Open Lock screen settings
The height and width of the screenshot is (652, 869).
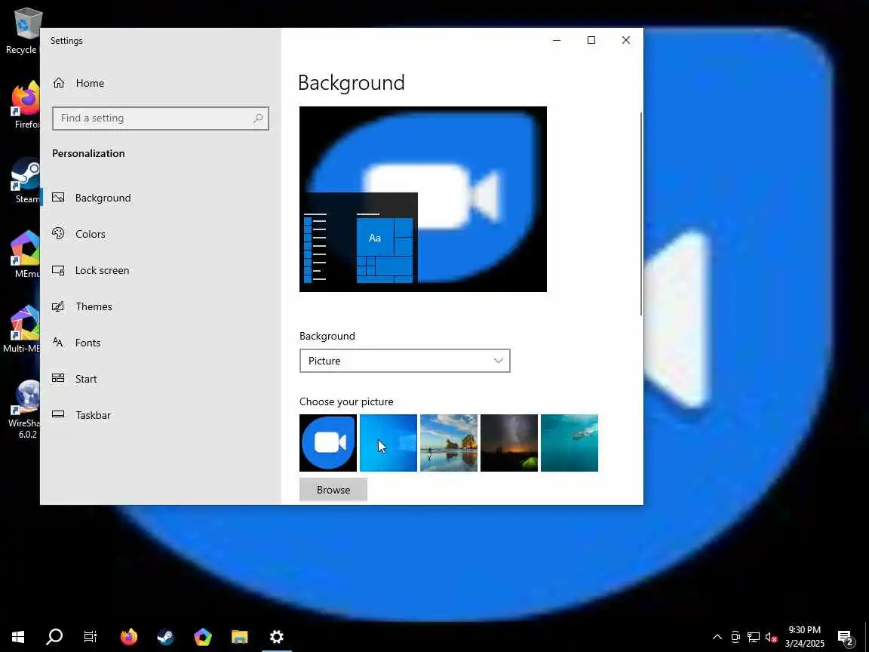(161, 270)
